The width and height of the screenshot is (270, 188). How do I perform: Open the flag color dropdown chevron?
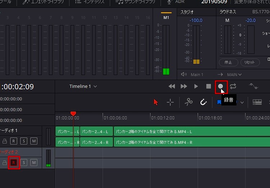pos(242,103)
